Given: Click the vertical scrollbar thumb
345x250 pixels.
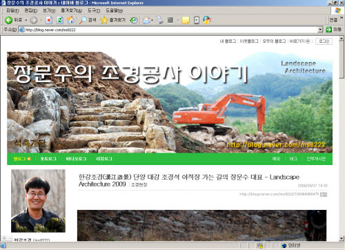Looking at the screenshot, I should pyautogui.click(x=342, y=60).
